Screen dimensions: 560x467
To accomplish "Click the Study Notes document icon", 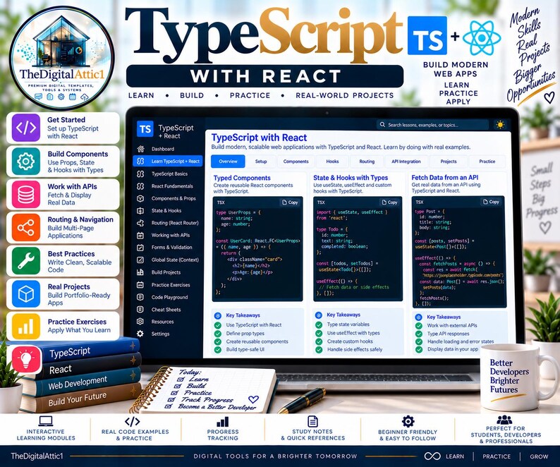I will coord(312,421).
